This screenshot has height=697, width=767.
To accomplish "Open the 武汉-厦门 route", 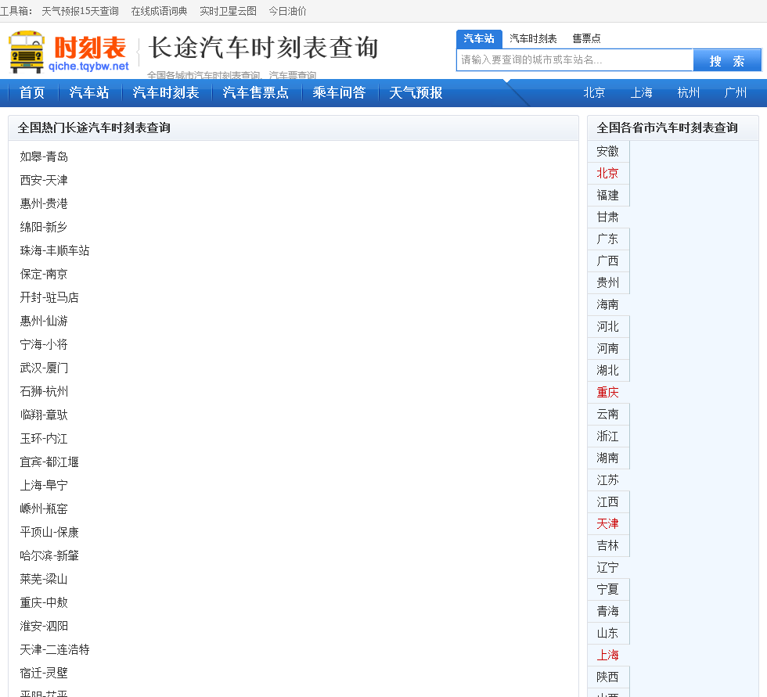I will click(44, 368).
